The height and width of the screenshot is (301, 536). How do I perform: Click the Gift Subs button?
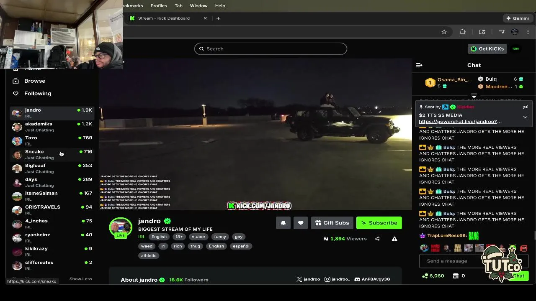(332, 223)
